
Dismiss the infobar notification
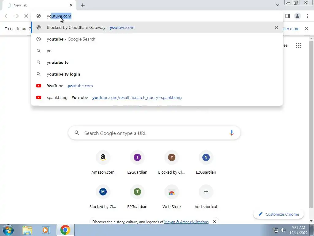point(307,29)
